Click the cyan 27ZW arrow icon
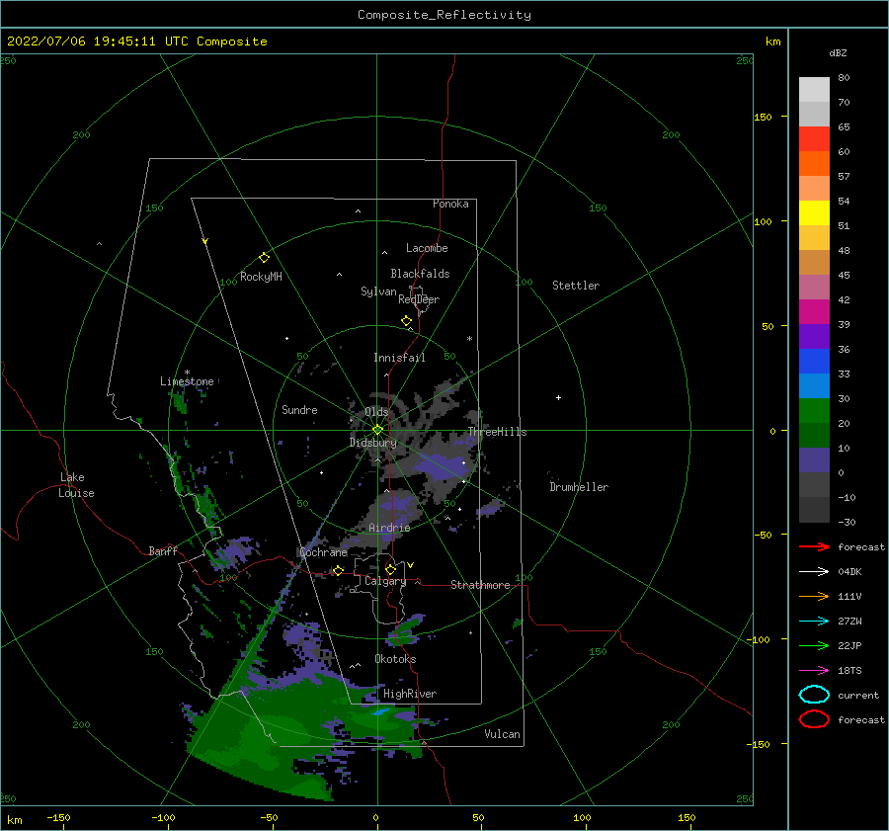Image resolution: width=889 pixels, height=831 pixels. pos(814,622)
